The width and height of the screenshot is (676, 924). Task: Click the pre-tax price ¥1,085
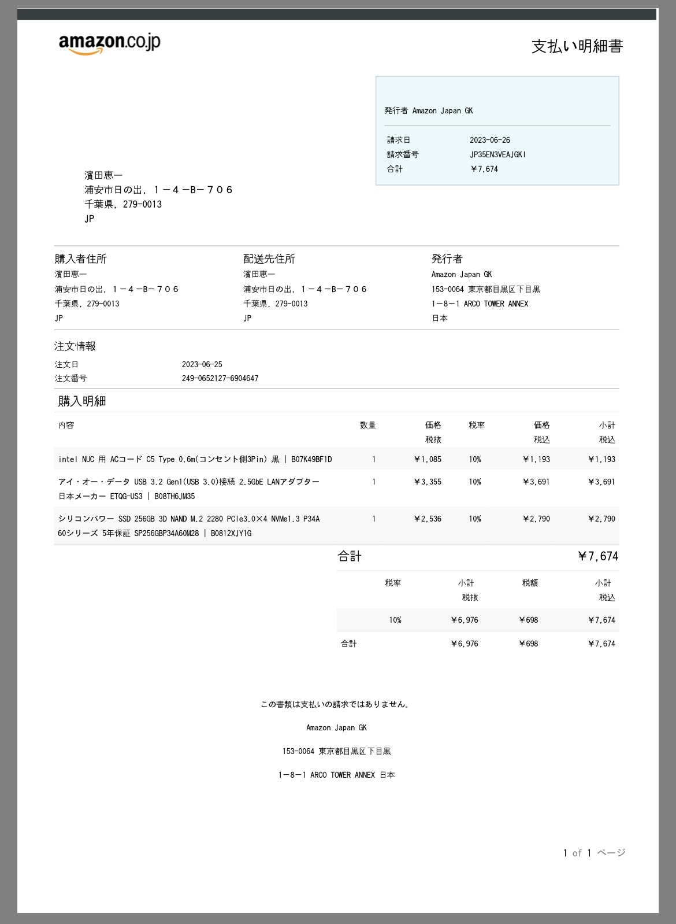pos(428,459)
